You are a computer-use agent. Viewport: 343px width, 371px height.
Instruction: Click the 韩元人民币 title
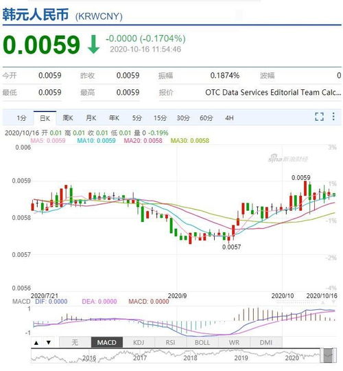pyautogui.click(x=36, y=14)
